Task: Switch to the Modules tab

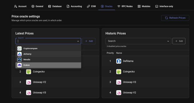Action: 144,6
